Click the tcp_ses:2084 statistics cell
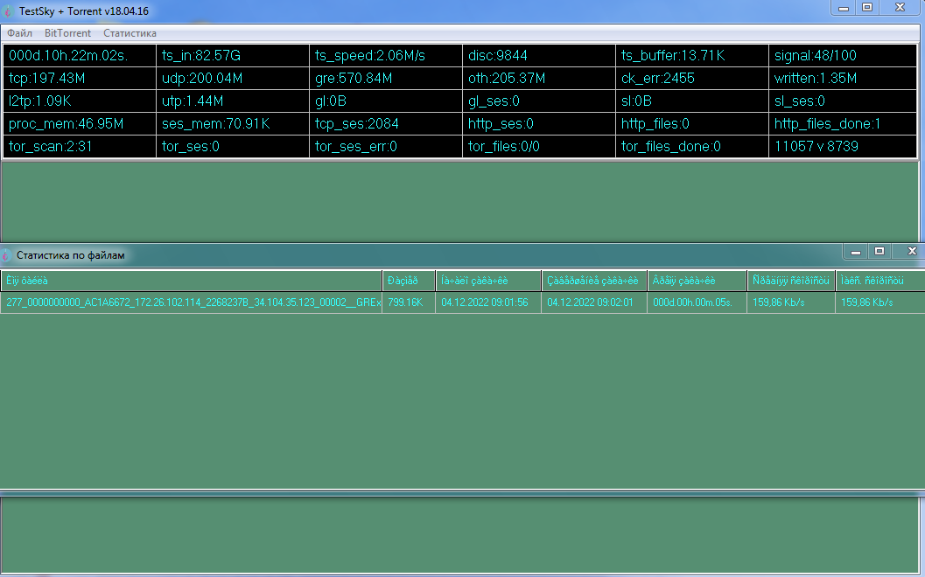This screenshot has width=925, height=577. point(386,124)
